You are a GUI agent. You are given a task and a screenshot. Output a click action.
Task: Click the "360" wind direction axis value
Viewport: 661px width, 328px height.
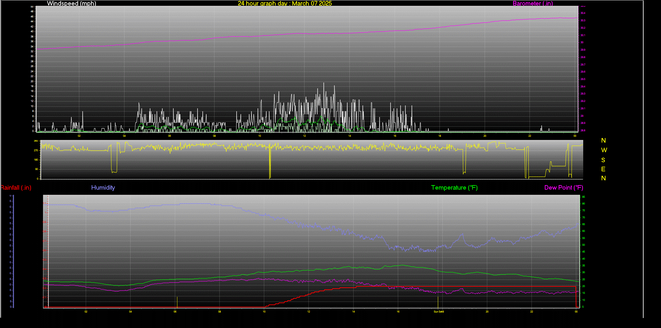[36, 141]
